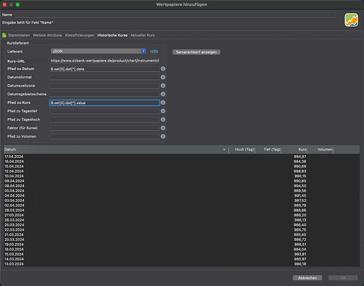
Task: Click the disabled OK button
Action: (x=343, y=278)
